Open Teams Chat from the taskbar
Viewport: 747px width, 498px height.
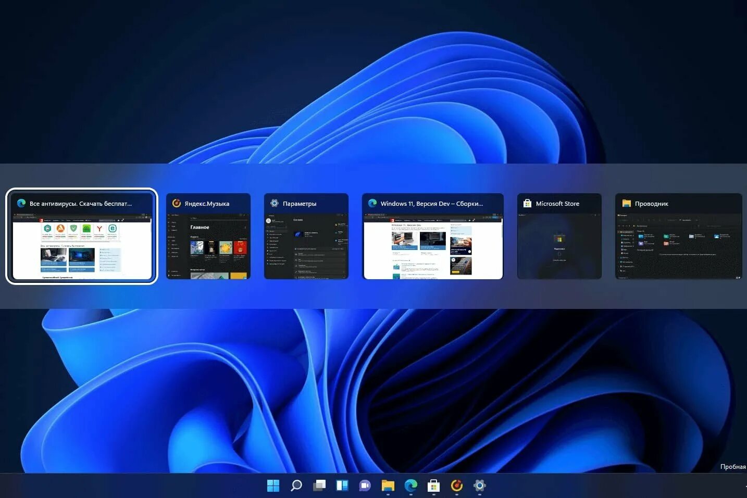click(365, 485)
